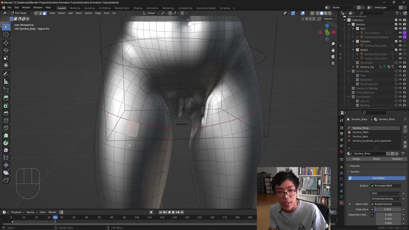Select the Measure tool
This screenshot has width=409, height=230.
(6, 81)
